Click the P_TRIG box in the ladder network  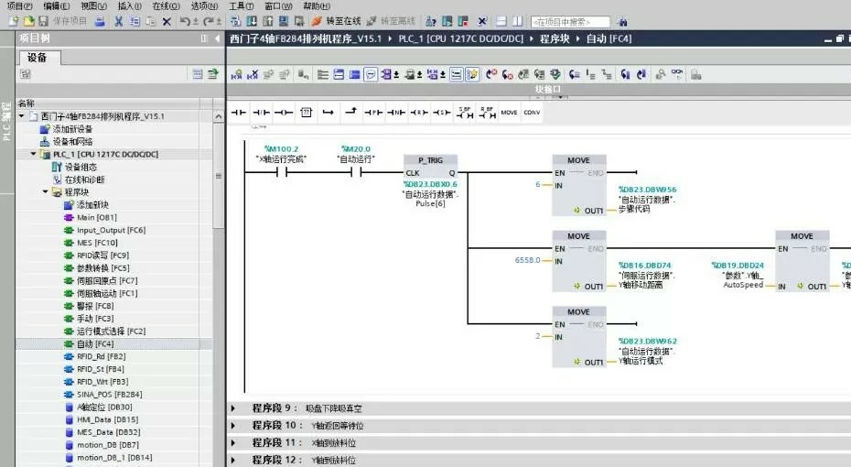click(430, 167)
